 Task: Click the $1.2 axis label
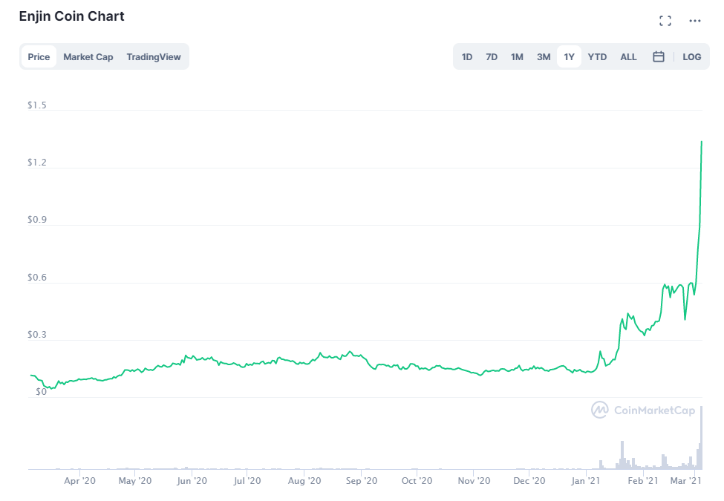[x=37, y=163]
